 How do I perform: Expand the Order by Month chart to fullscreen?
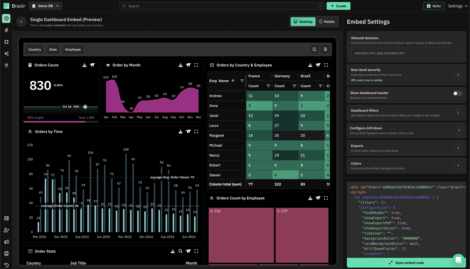pyautogui.click(x=196, y=65)
